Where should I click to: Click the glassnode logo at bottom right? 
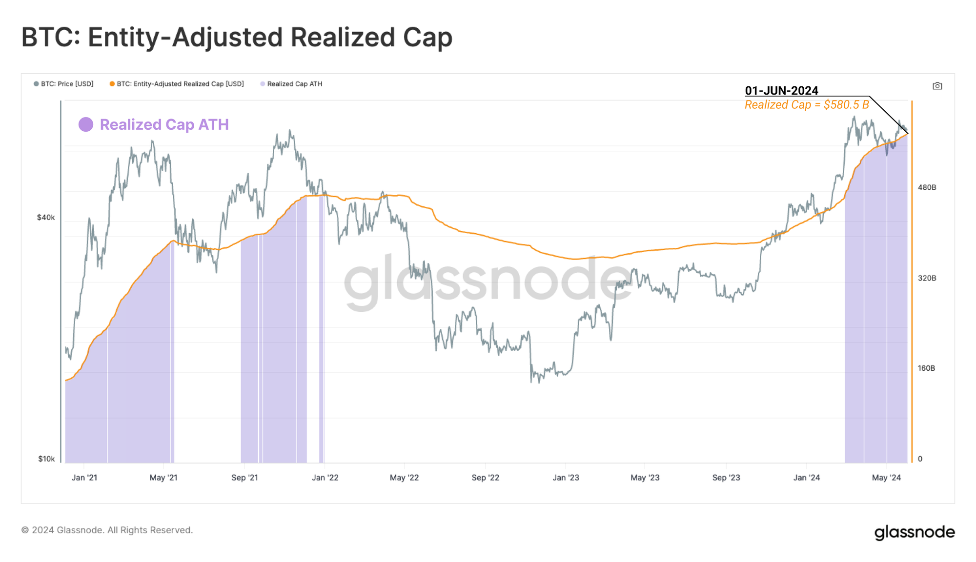(914, 532)
